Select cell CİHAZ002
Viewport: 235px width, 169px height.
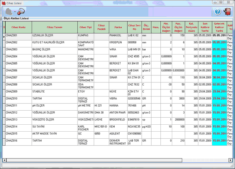coord(19,44)
